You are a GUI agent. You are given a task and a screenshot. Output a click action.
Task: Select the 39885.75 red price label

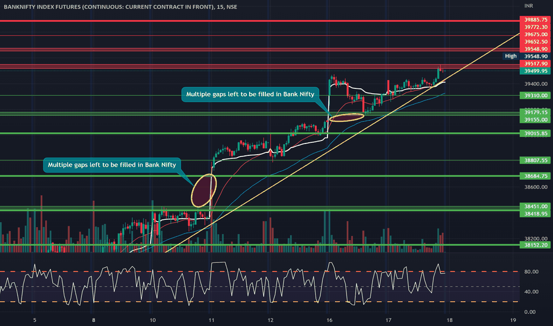coord(535,20)
